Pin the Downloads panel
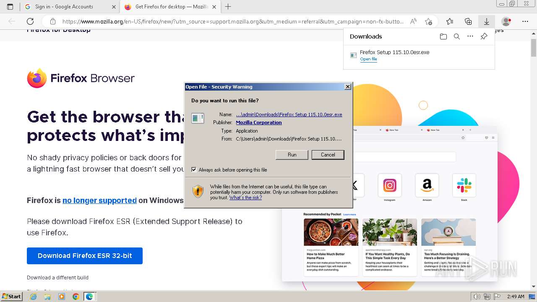The height and width of the screenshot is (302, 537). pos(484,36)
